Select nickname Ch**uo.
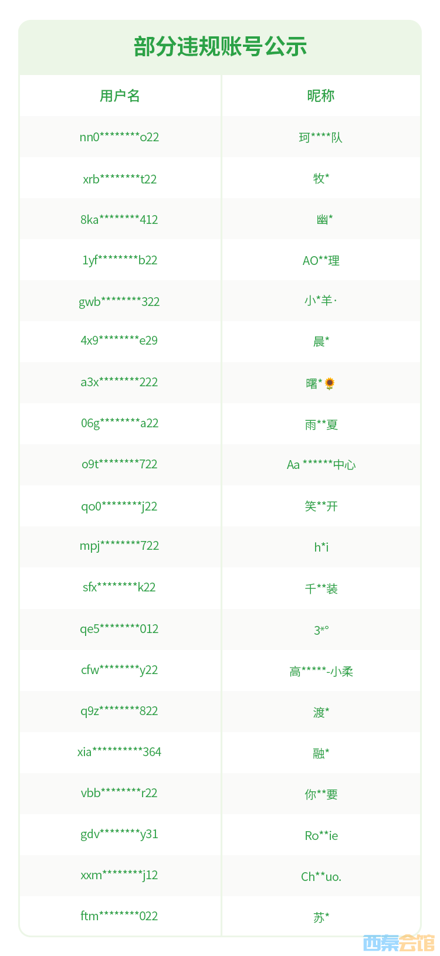Screen dimensions: 440x956 pyautogui.click(x=321, y=877)
